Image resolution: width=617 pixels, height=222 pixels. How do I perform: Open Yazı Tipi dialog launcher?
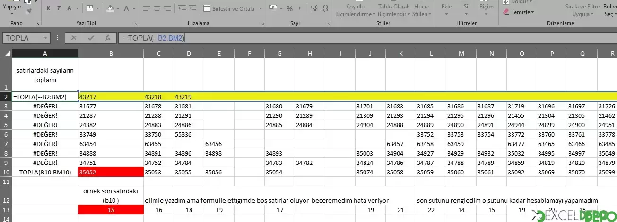pos(136,23)
